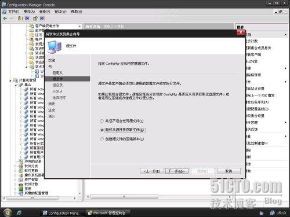Select 始终从源目录获取文件 radio option
290x217 pixels.
tap(102, 130)
